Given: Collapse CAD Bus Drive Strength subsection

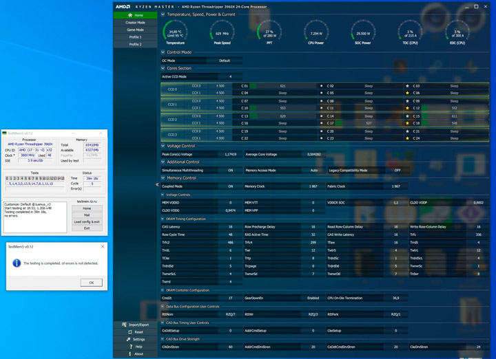Looking at the screenshot, I should coord(163,339).
